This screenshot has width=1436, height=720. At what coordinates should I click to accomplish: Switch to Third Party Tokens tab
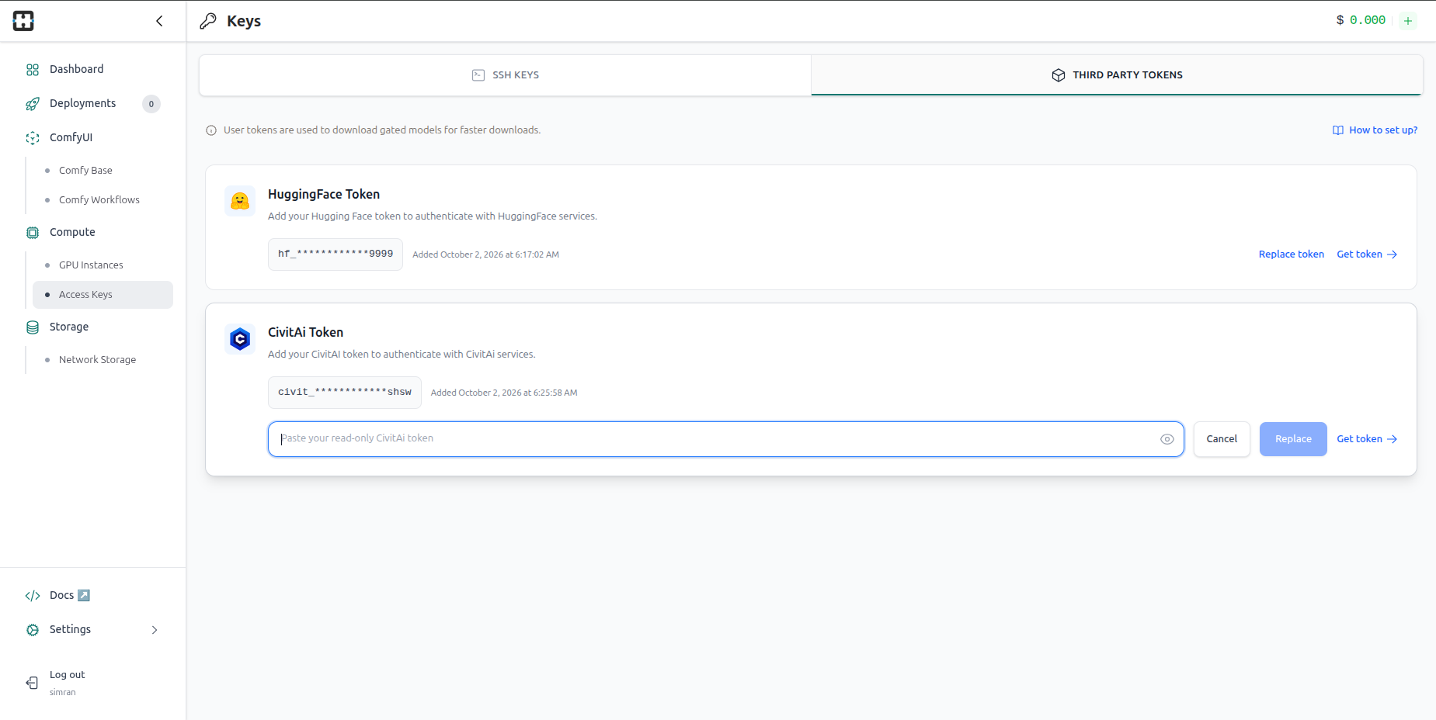1117,75
